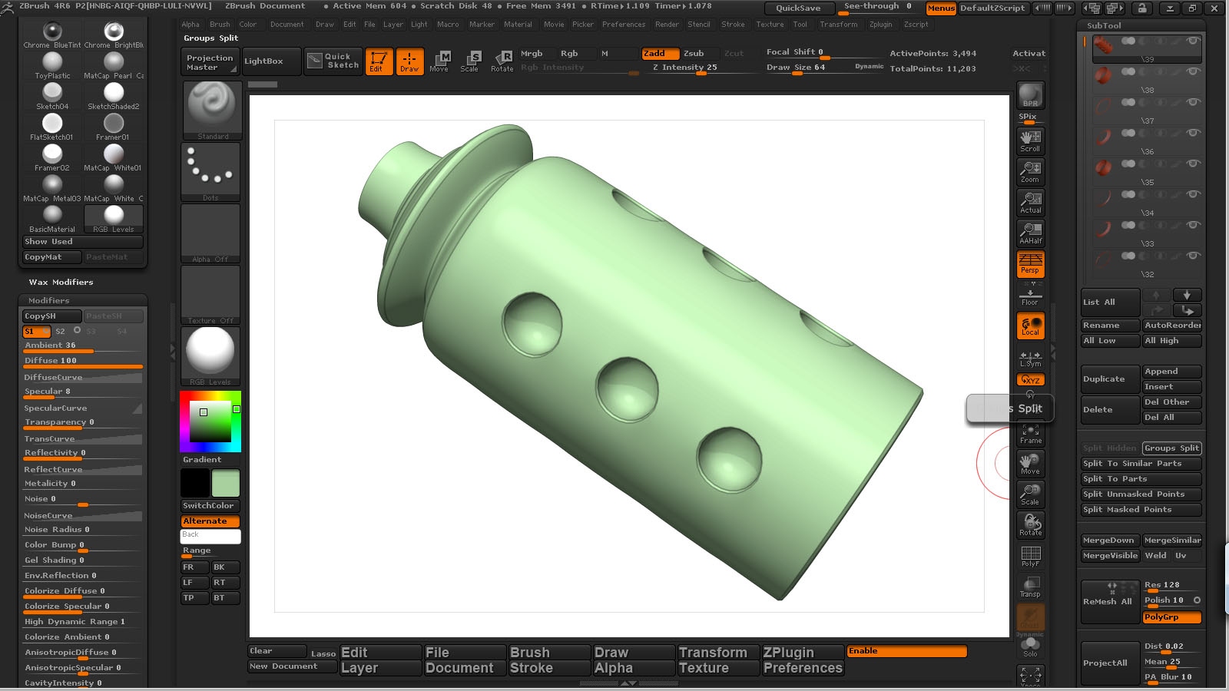Image resolution: width=1229 pixels, height=691 pixels.
Task: Select the SketchShaded2 material
Action: [114, 97]
